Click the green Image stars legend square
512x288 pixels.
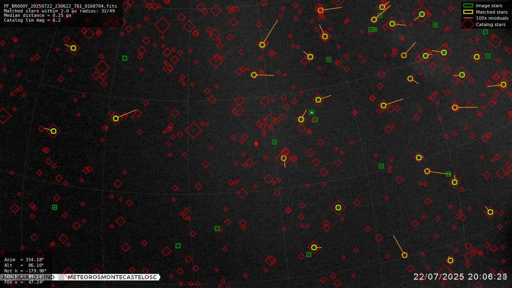468,6
